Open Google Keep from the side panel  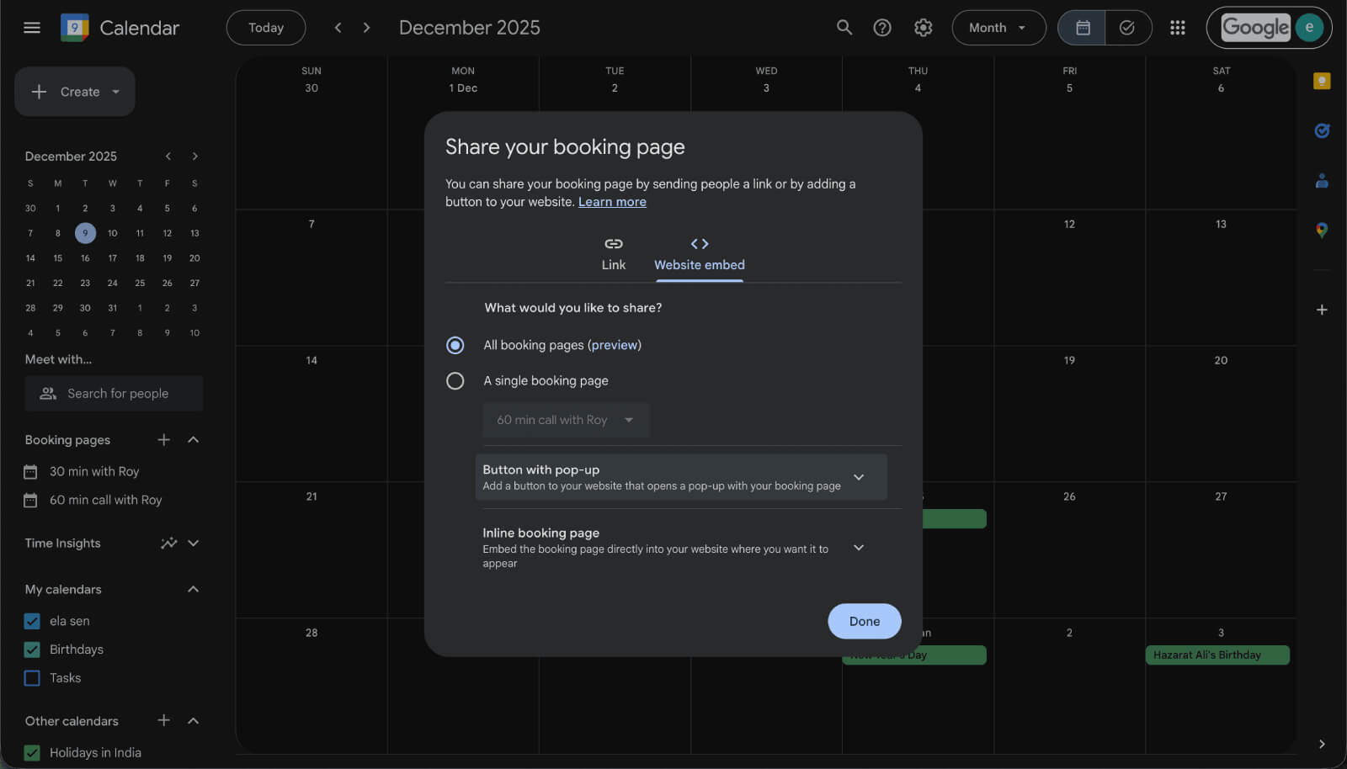point(1322,81)
